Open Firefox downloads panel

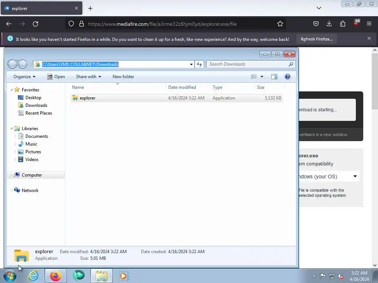[329, 24]
